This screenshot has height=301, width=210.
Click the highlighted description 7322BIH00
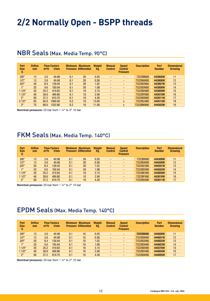142,234
